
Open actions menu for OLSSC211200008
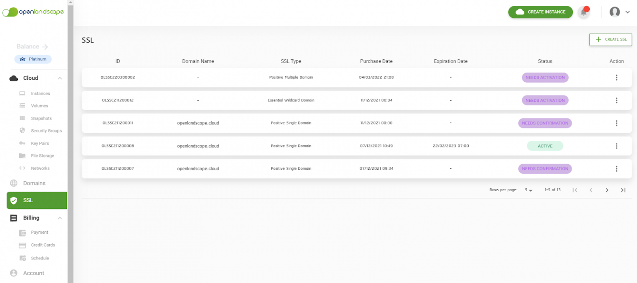tap(617, 146)
